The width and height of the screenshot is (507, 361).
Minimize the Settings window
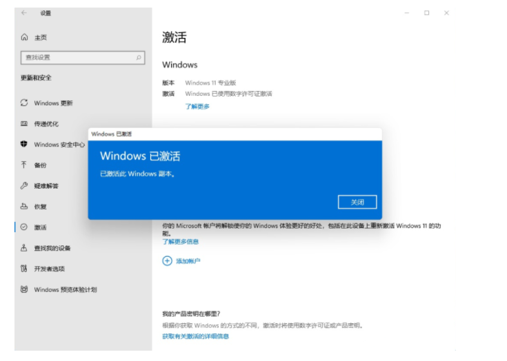pyautogui.click(x=407, y=13)
